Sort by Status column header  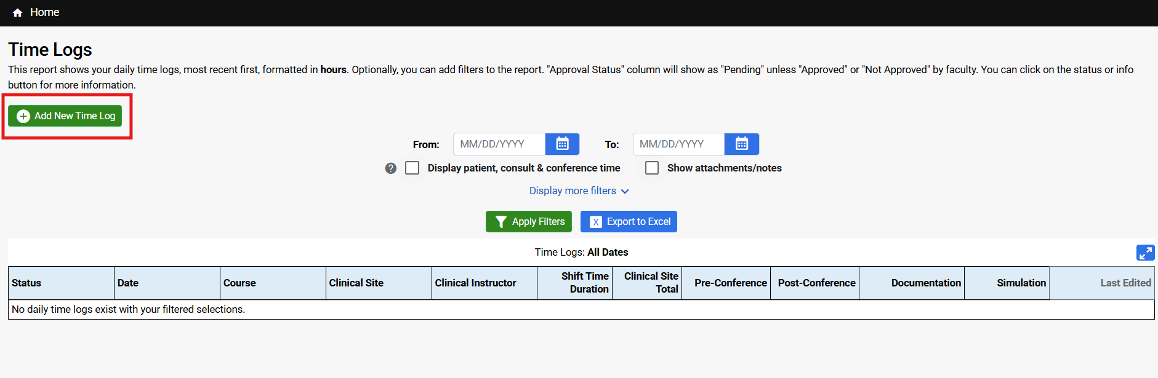61,283
